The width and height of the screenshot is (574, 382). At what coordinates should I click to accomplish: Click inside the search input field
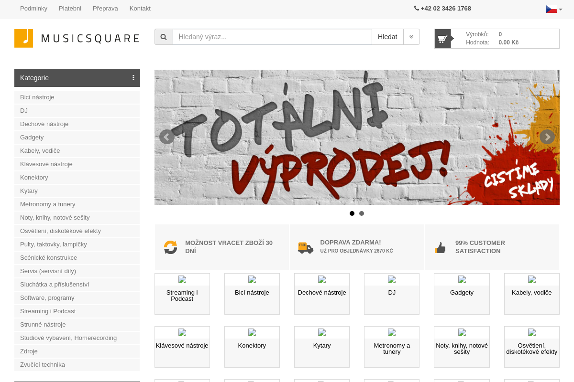point(272,37)
